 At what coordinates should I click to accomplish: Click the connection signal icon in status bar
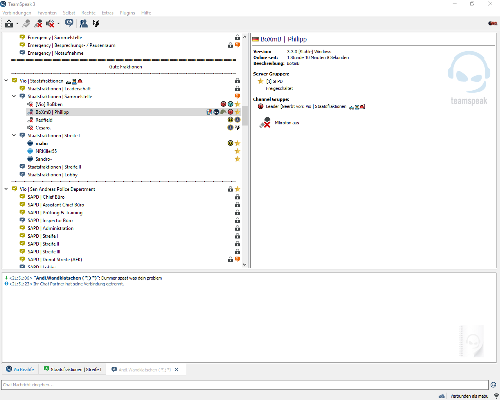(x=496, y=396)
